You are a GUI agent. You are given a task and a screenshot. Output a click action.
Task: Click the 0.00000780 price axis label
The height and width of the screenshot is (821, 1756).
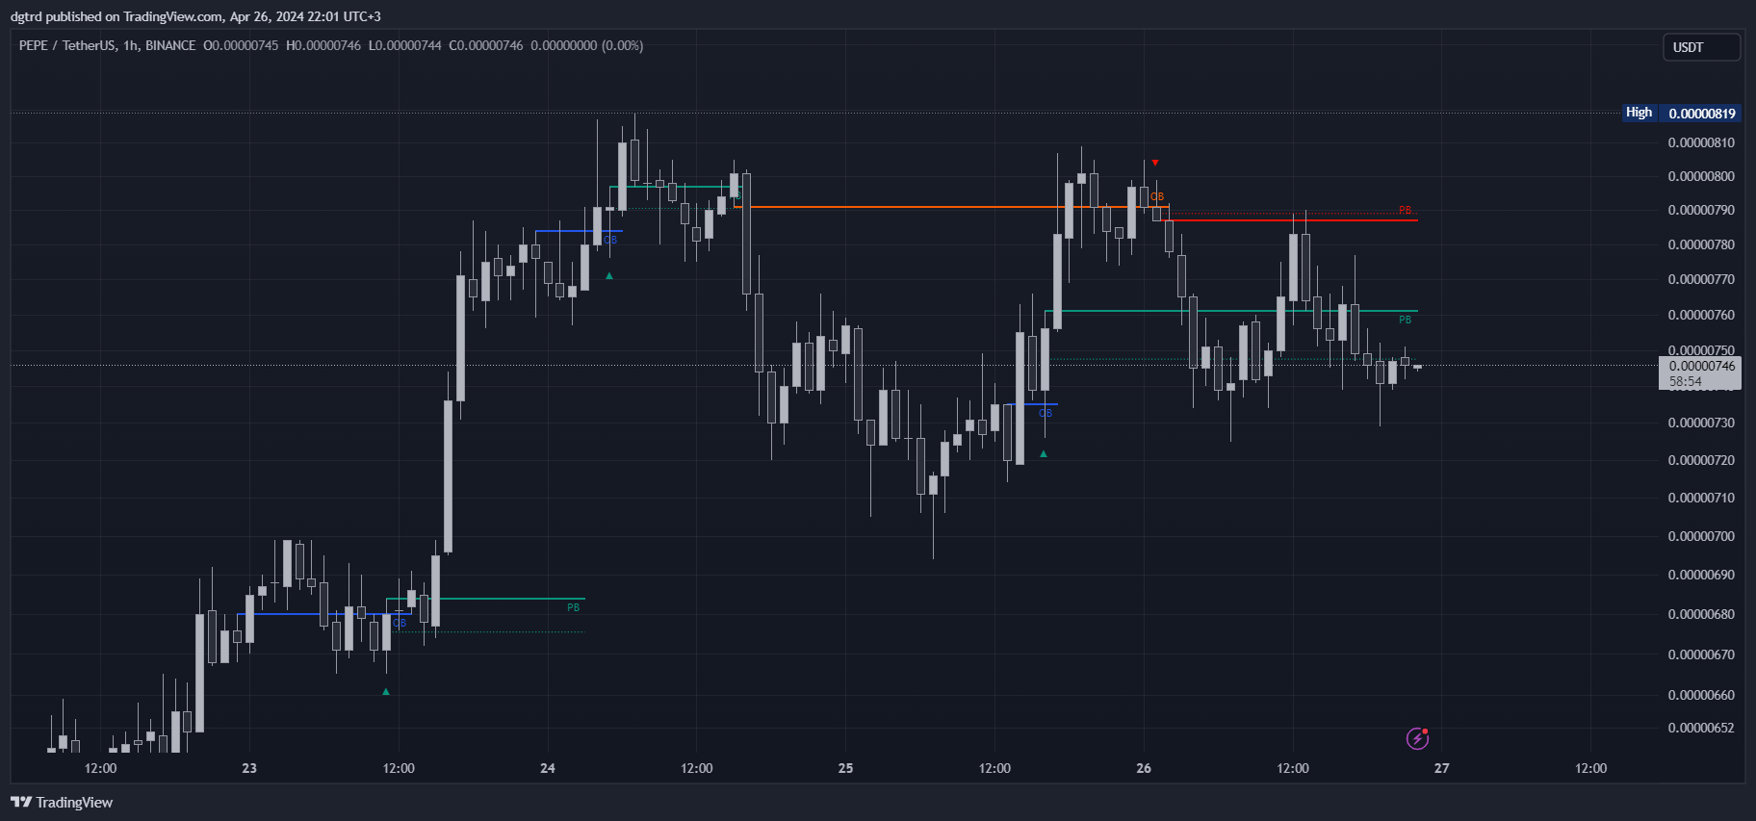point(1701,244)
